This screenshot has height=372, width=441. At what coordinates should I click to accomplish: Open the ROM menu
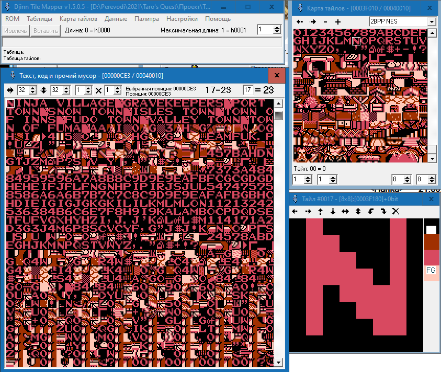13,19
